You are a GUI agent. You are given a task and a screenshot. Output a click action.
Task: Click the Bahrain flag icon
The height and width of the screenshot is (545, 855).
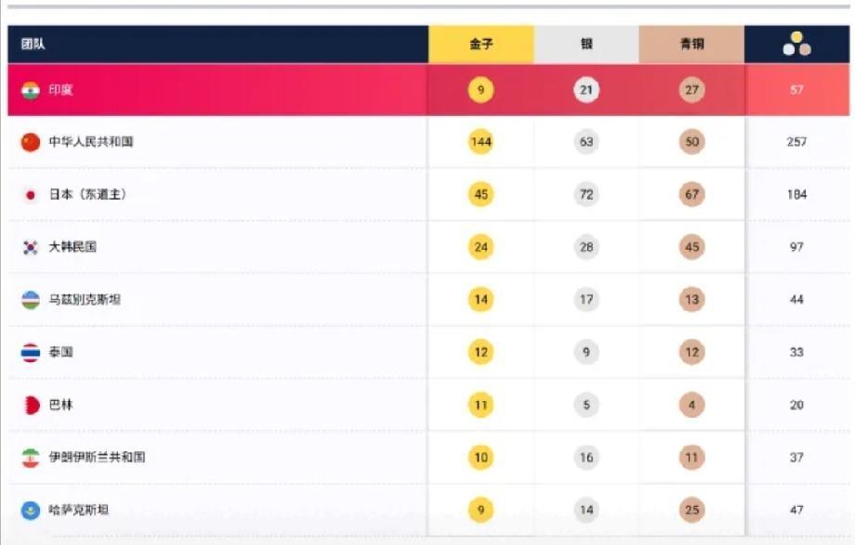31,405
